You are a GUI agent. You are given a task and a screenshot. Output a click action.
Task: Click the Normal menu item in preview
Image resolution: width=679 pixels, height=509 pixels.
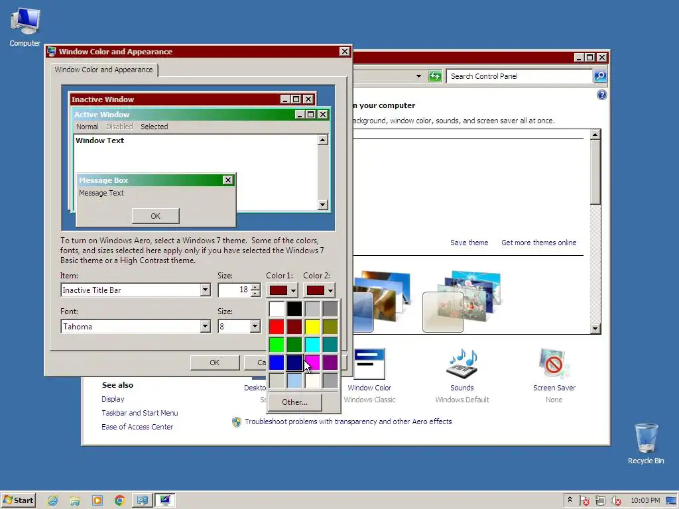coord(87,127)
